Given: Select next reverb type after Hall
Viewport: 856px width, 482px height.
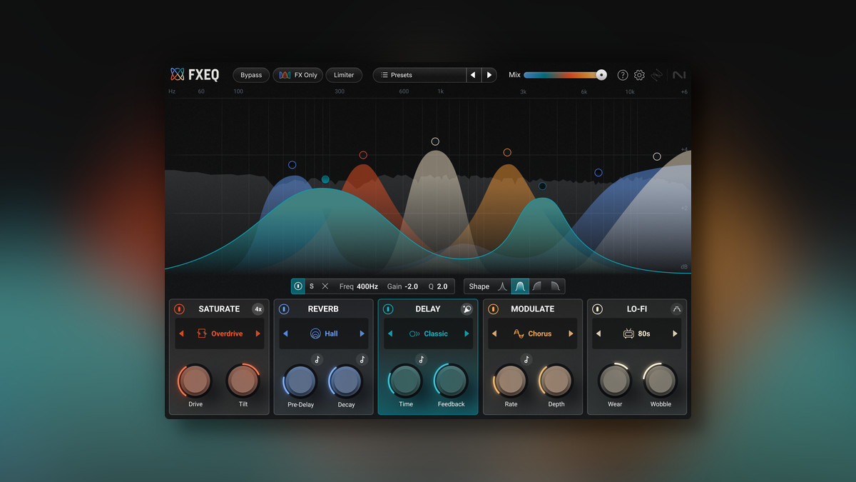Looking at the screenshot, I should (x=362, y=333).
